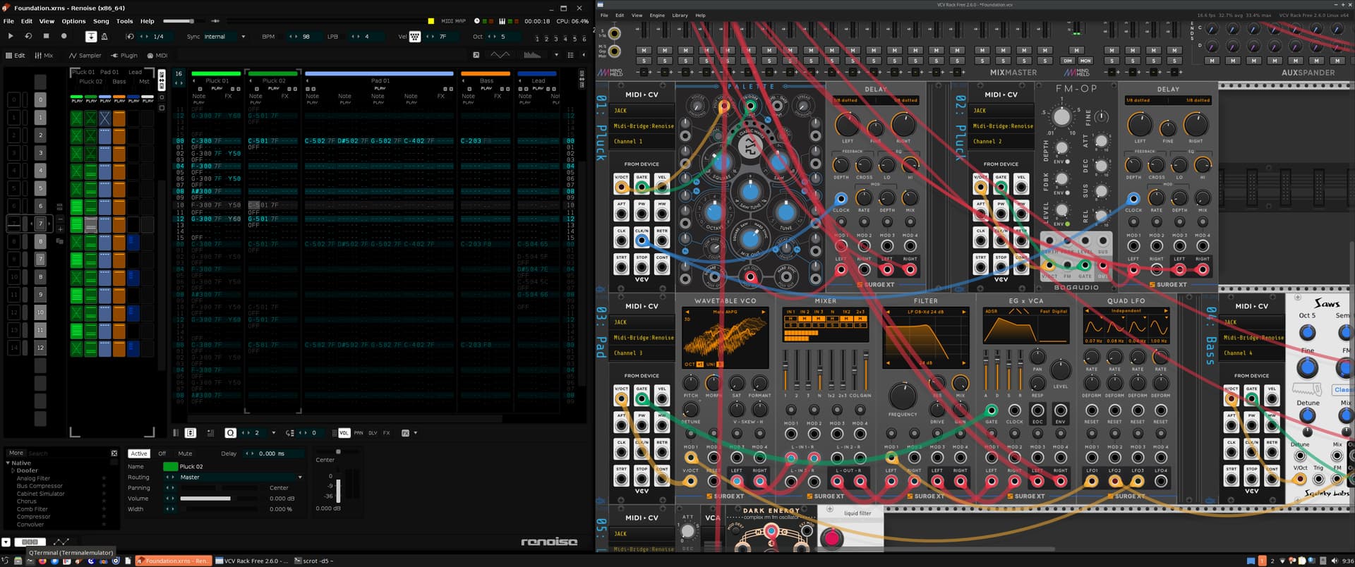Screen dimensions: 1355x567
Task: Toggle the Renoise record edit-mode button
Action: point(64,36)
